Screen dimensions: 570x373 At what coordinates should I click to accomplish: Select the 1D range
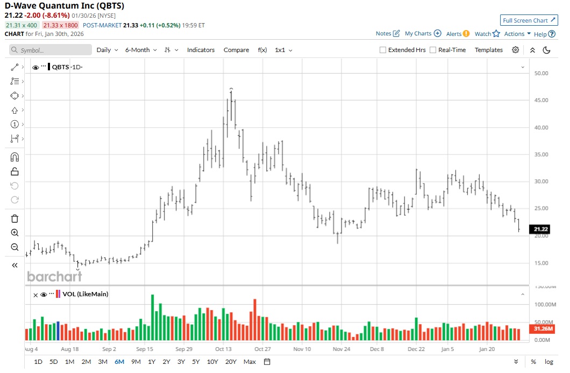tap(38, 362)
